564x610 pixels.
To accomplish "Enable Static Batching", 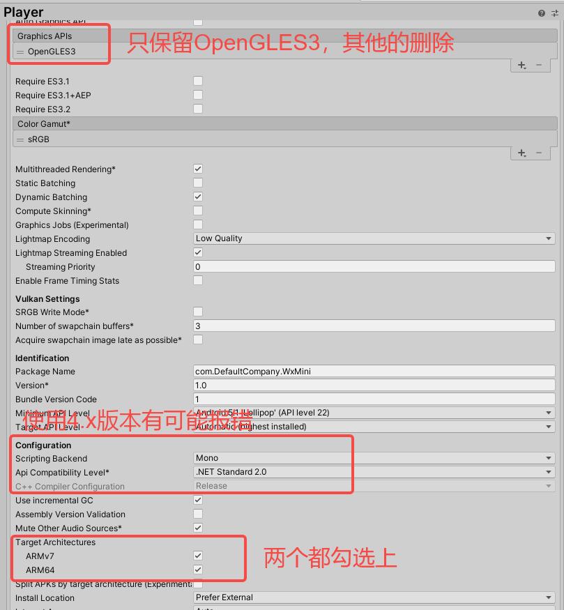I will (198, 183).
